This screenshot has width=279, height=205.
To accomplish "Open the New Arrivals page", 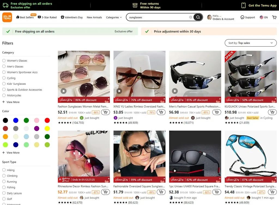I will point(94,17).
